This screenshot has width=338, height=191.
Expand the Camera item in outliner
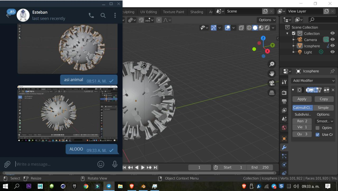[x=293, y=40]
